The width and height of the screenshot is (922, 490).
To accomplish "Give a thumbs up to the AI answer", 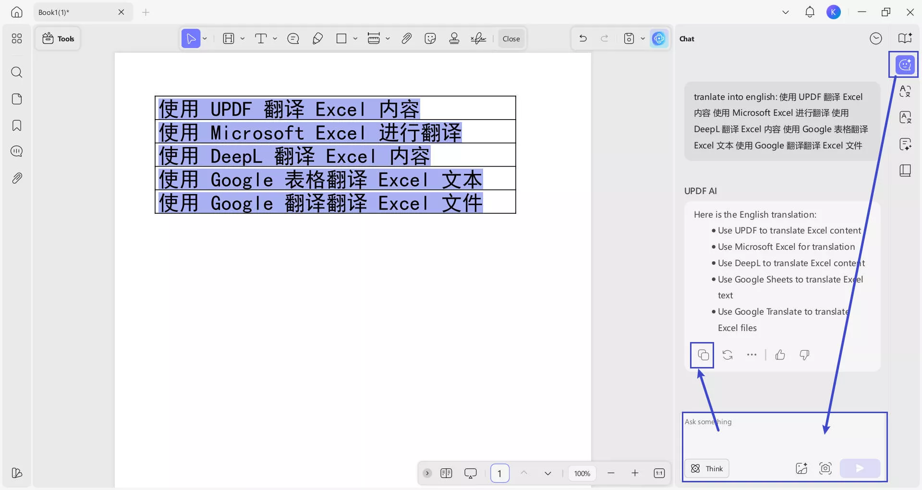I will pos(780,355).
